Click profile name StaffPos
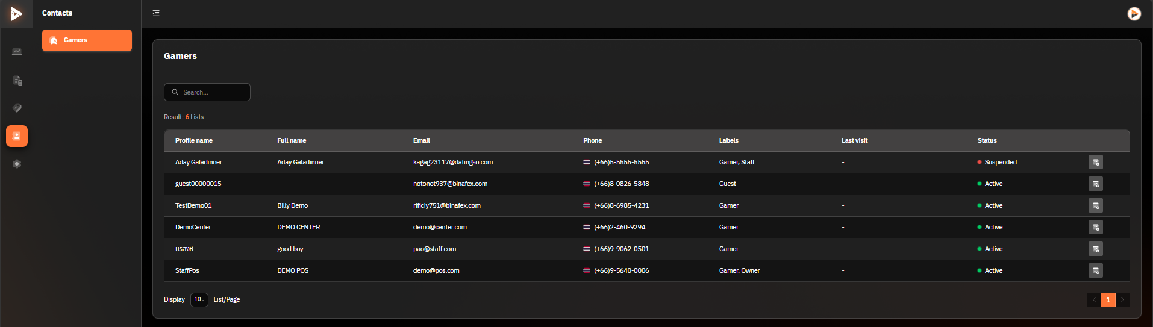 187,270
